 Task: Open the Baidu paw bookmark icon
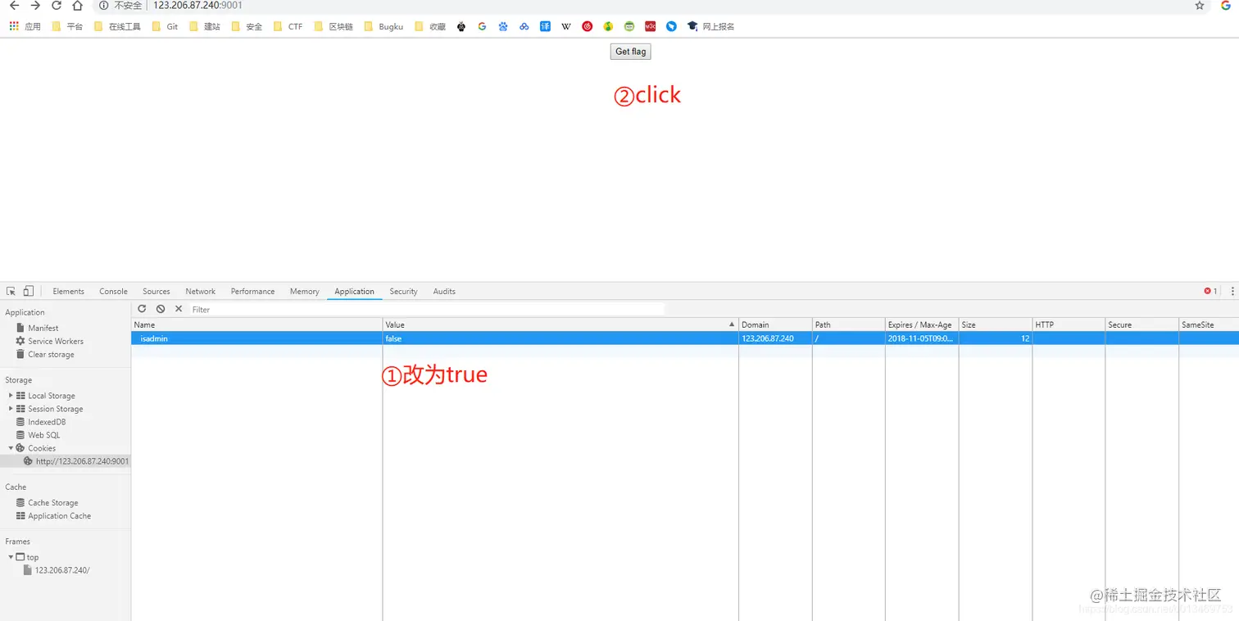tap(503, 26)
